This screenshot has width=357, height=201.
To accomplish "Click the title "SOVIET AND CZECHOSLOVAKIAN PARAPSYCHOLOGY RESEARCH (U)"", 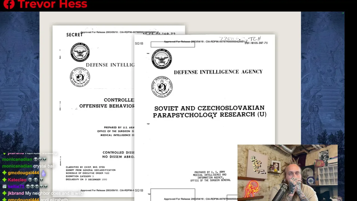I will pos(210,111).
